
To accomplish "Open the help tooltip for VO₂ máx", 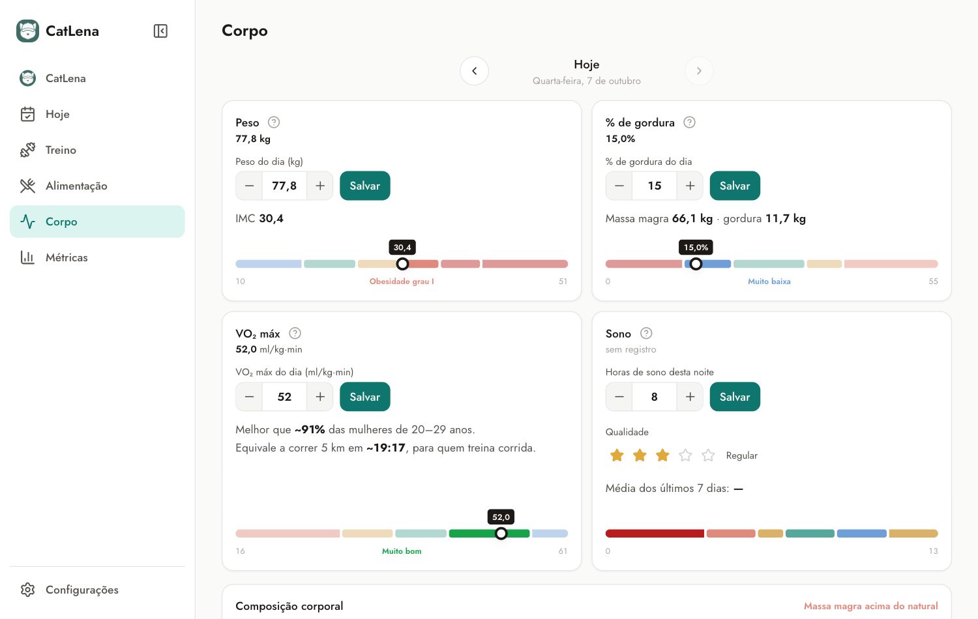I will pos(295,333).
